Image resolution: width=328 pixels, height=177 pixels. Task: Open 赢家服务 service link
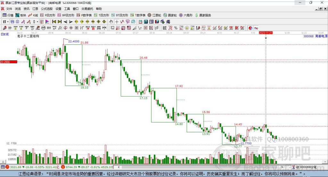coord(203,15)
